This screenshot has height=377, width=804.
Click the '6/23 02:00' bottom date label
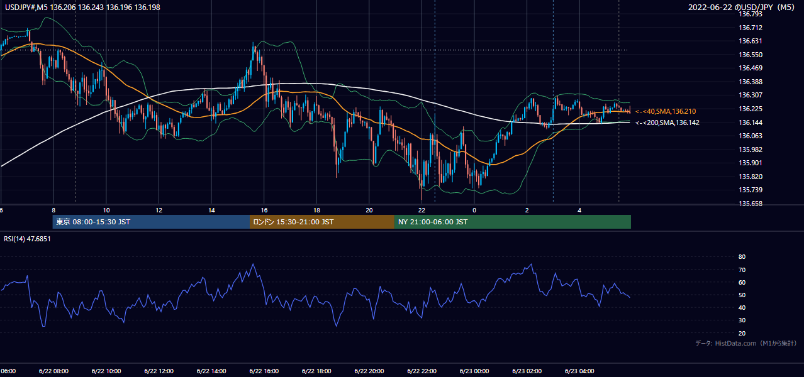pyautogui.click(x=527, y=371)
